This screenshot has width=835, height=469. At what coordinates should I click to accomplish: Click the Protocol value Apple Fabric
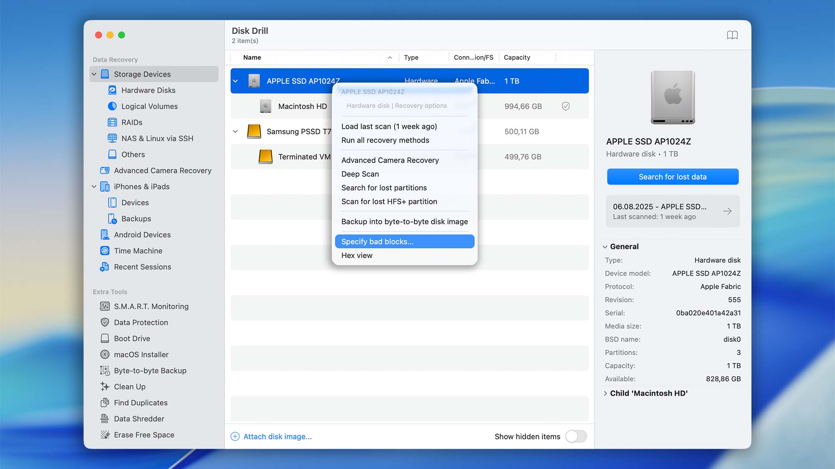tap(721, 287)
